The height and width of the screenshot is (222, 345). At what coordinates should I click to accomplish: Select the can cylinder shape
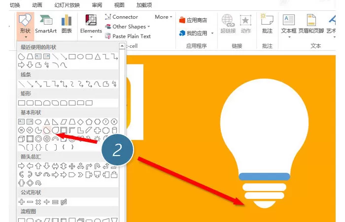[114, 130]
